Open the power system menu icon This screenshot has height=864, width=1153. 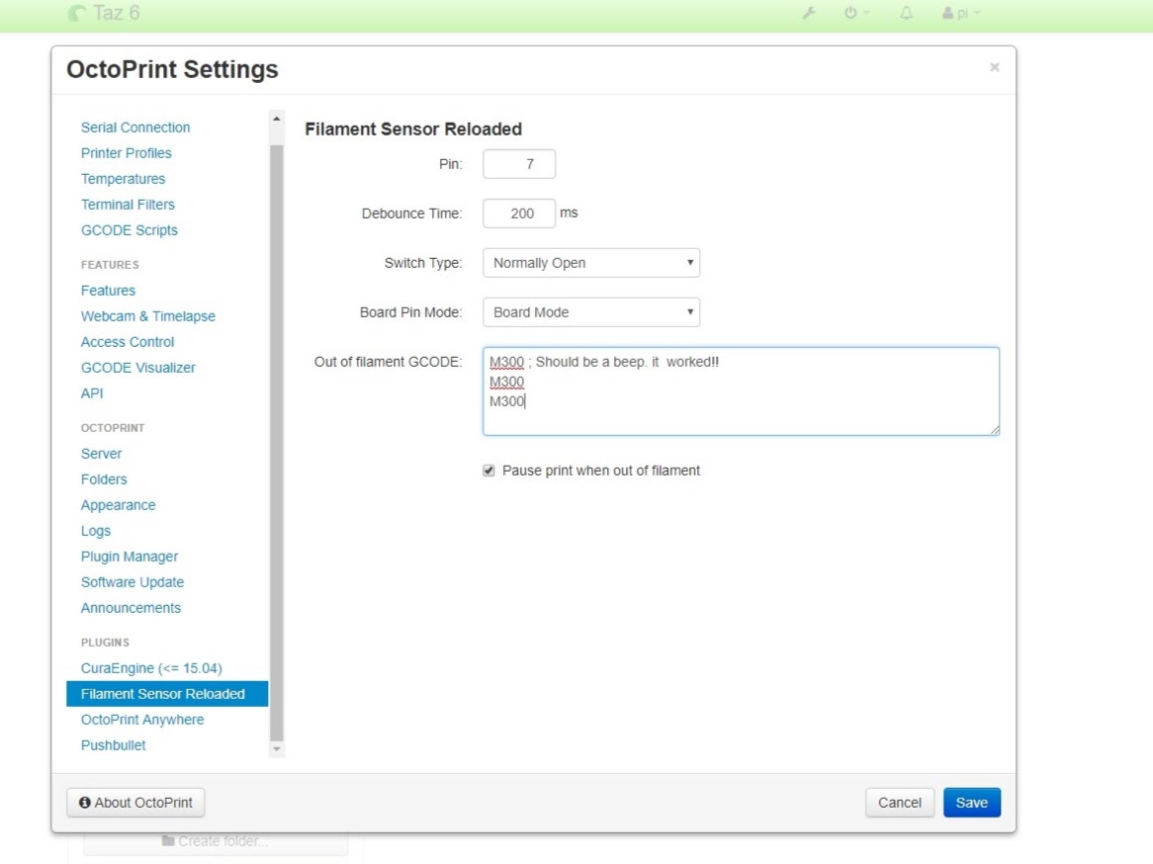click(856, 13)
